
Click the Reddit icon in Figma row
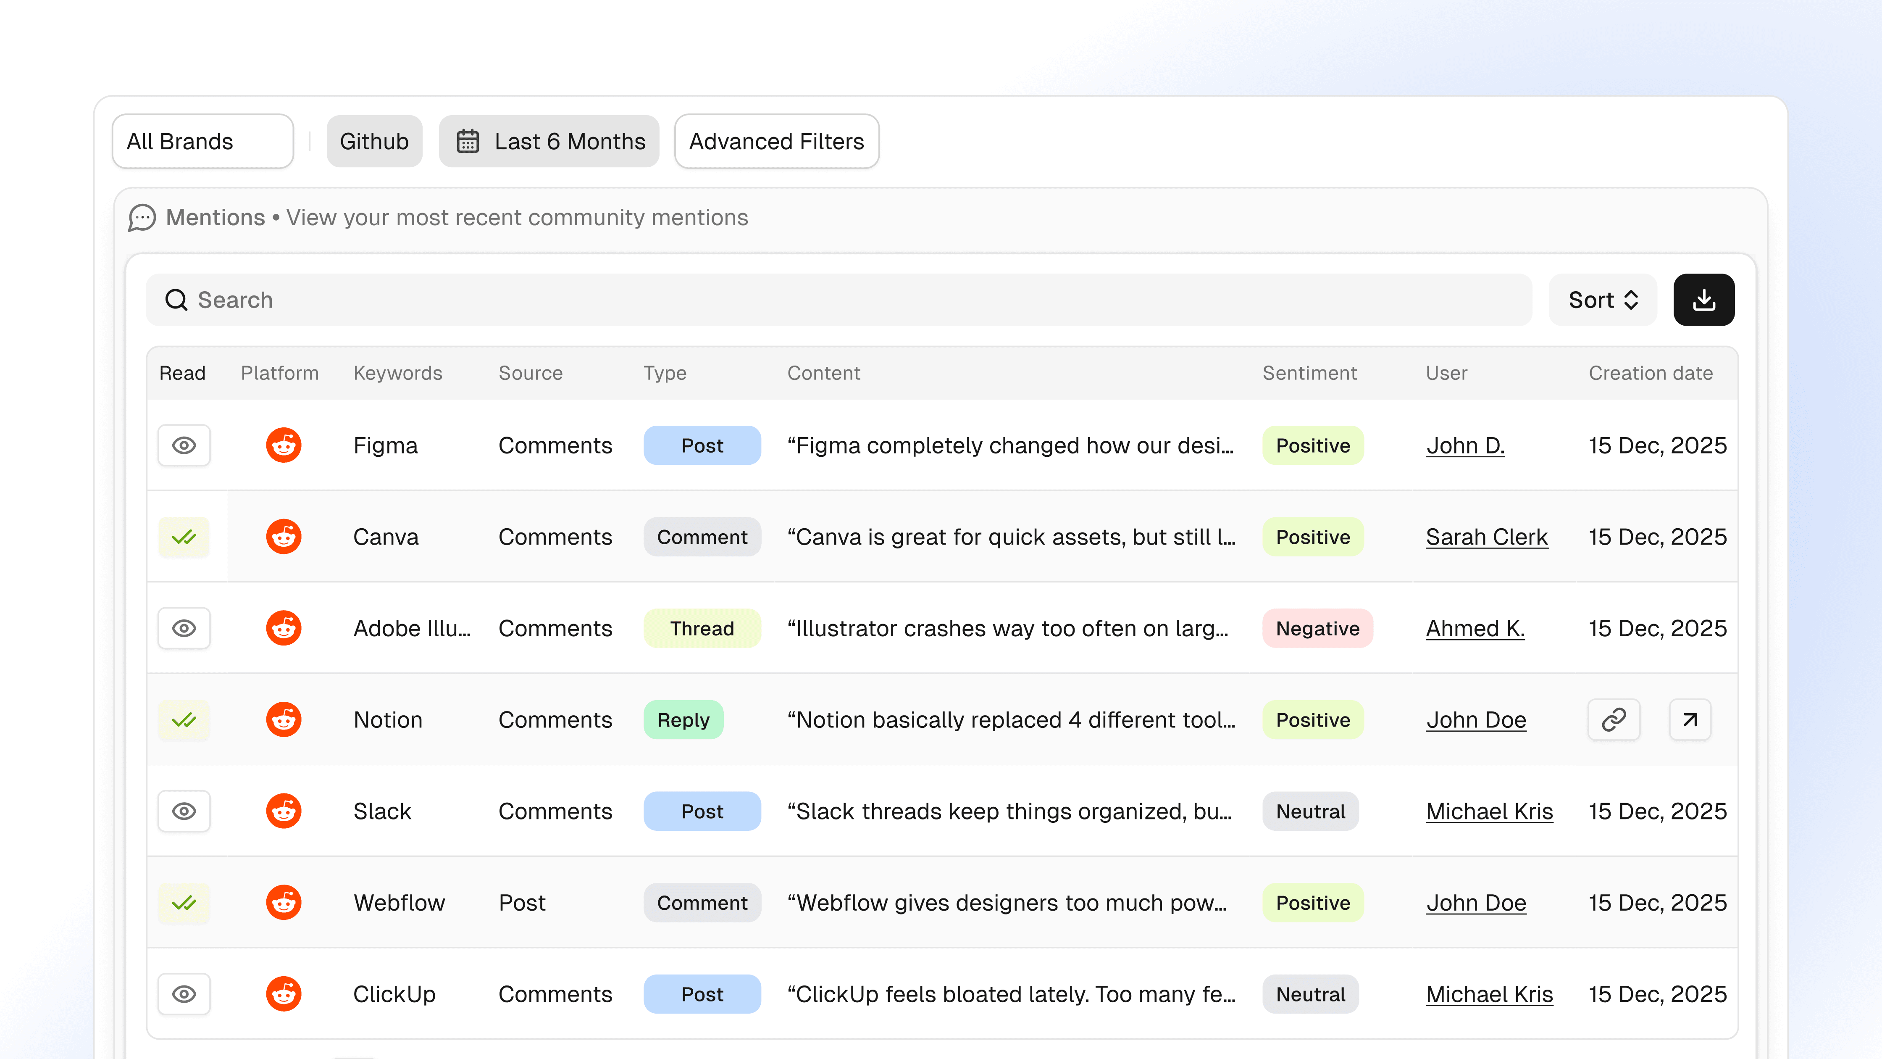[284, 445]
